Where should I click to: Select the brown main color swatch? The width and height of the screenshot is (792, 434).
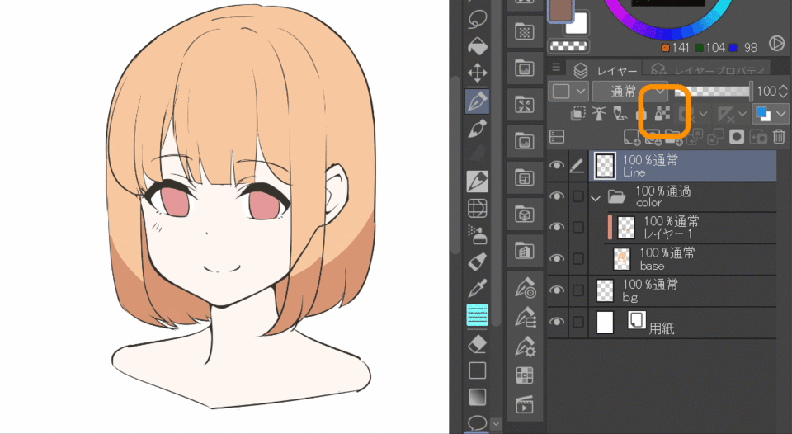tap(561, 10)
